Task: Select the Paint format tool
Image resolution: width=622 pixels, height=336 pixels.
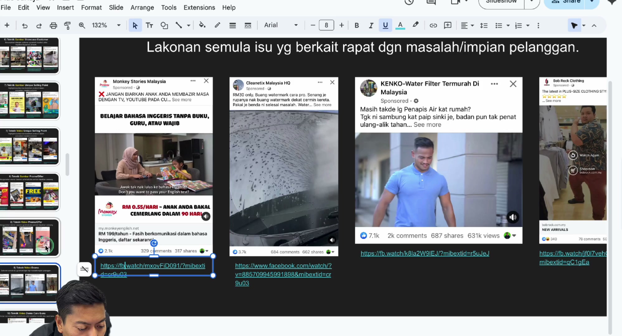Action: [x=67, y=26]
